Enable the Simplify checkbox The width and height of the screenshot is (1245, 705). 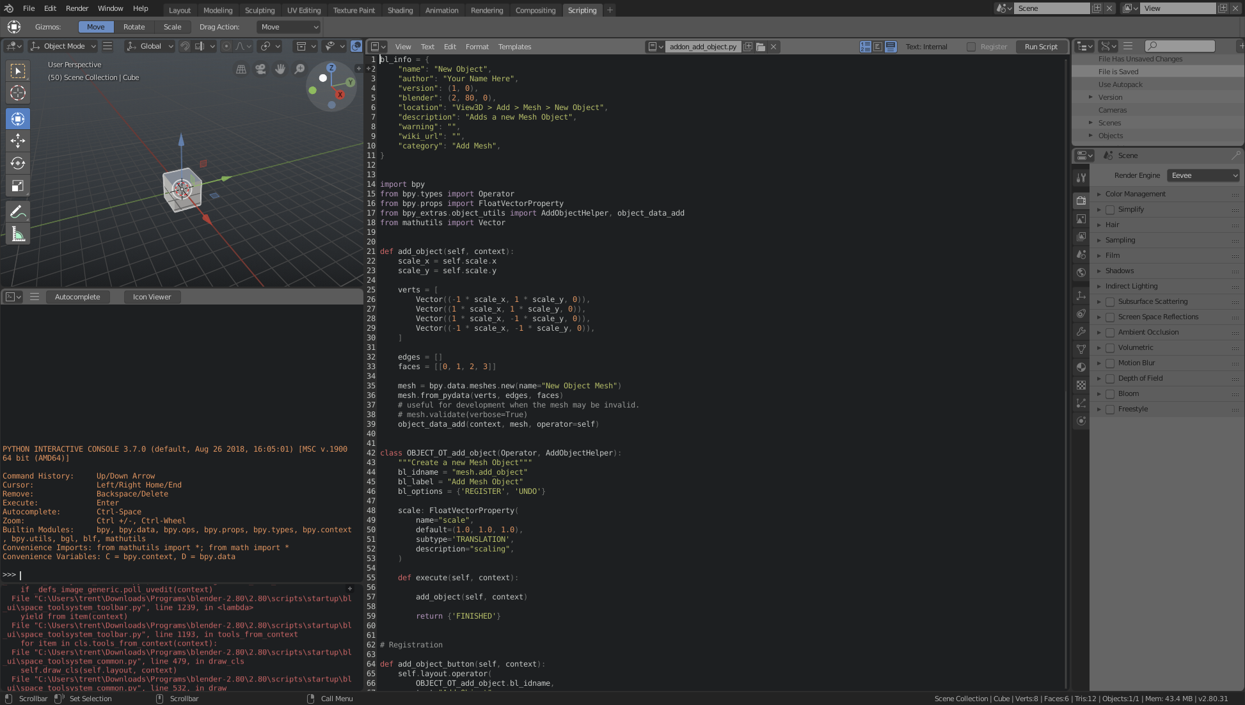(x=1110, y=210)
